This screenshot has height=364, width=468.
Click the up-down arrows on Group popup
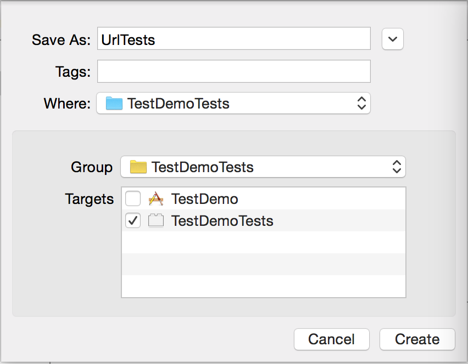397,167
